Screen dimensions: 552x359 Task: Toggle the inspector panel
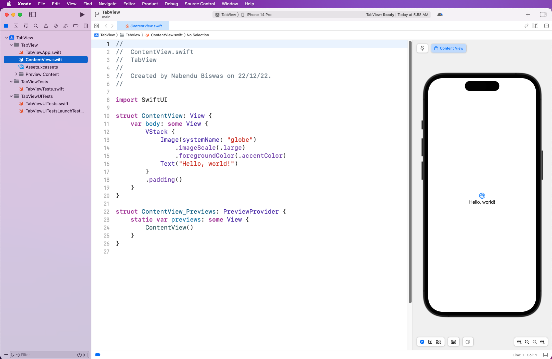point(543,15)
